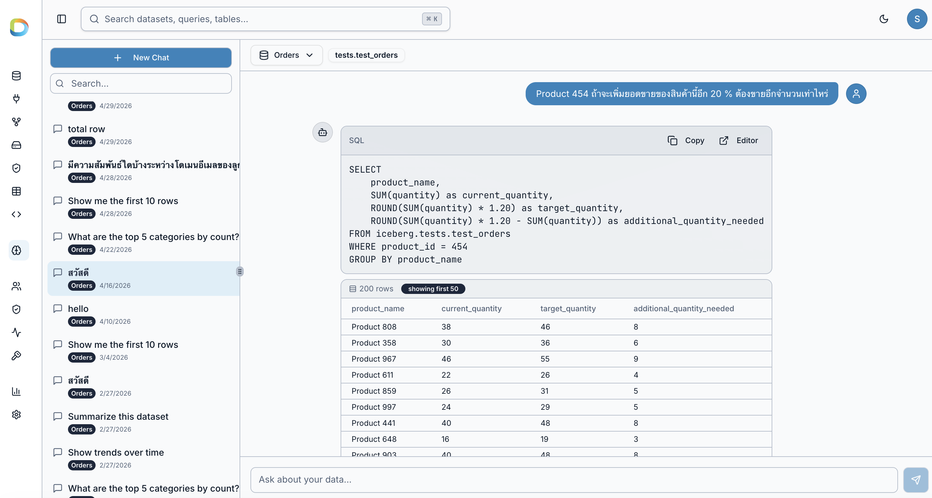Image resolution: width=932 pixels, height=498 pixels.
Task: Open the SQL in Editor
Action: point(738,141)
